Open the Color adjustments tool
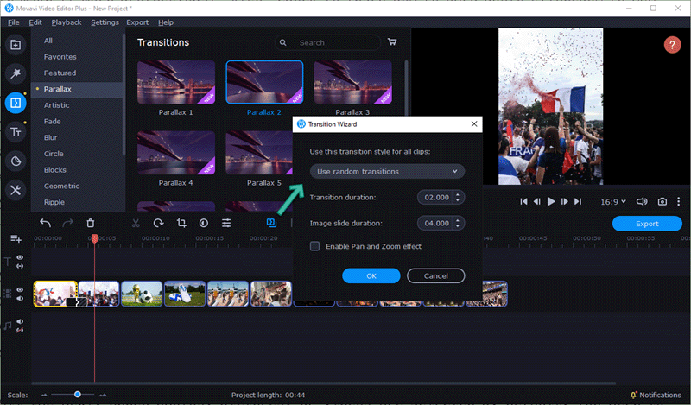Viewport: 691px width, 405px height. tap(204, 223)
